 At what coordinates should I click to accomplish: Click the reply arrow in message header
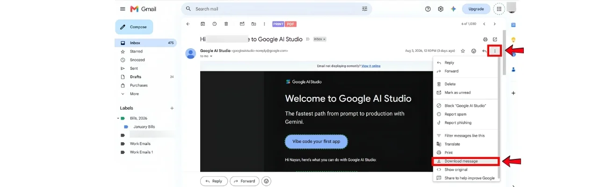pyautogui.click(x=484, y=50)
